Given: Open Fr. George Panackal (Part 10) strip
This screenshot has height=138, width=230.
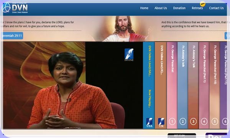Looking at the screenshot, I should click(215, 85).
